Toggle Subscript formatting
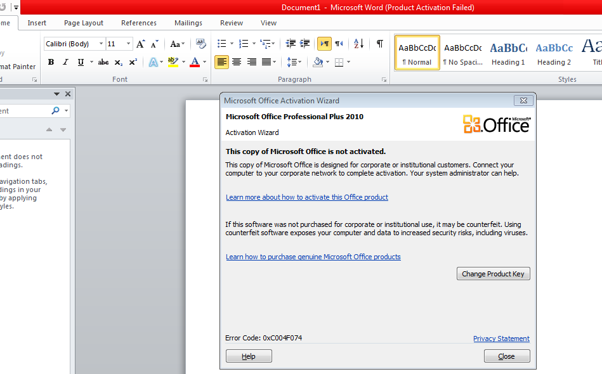602x374 pixels. [x=119, y=62]
